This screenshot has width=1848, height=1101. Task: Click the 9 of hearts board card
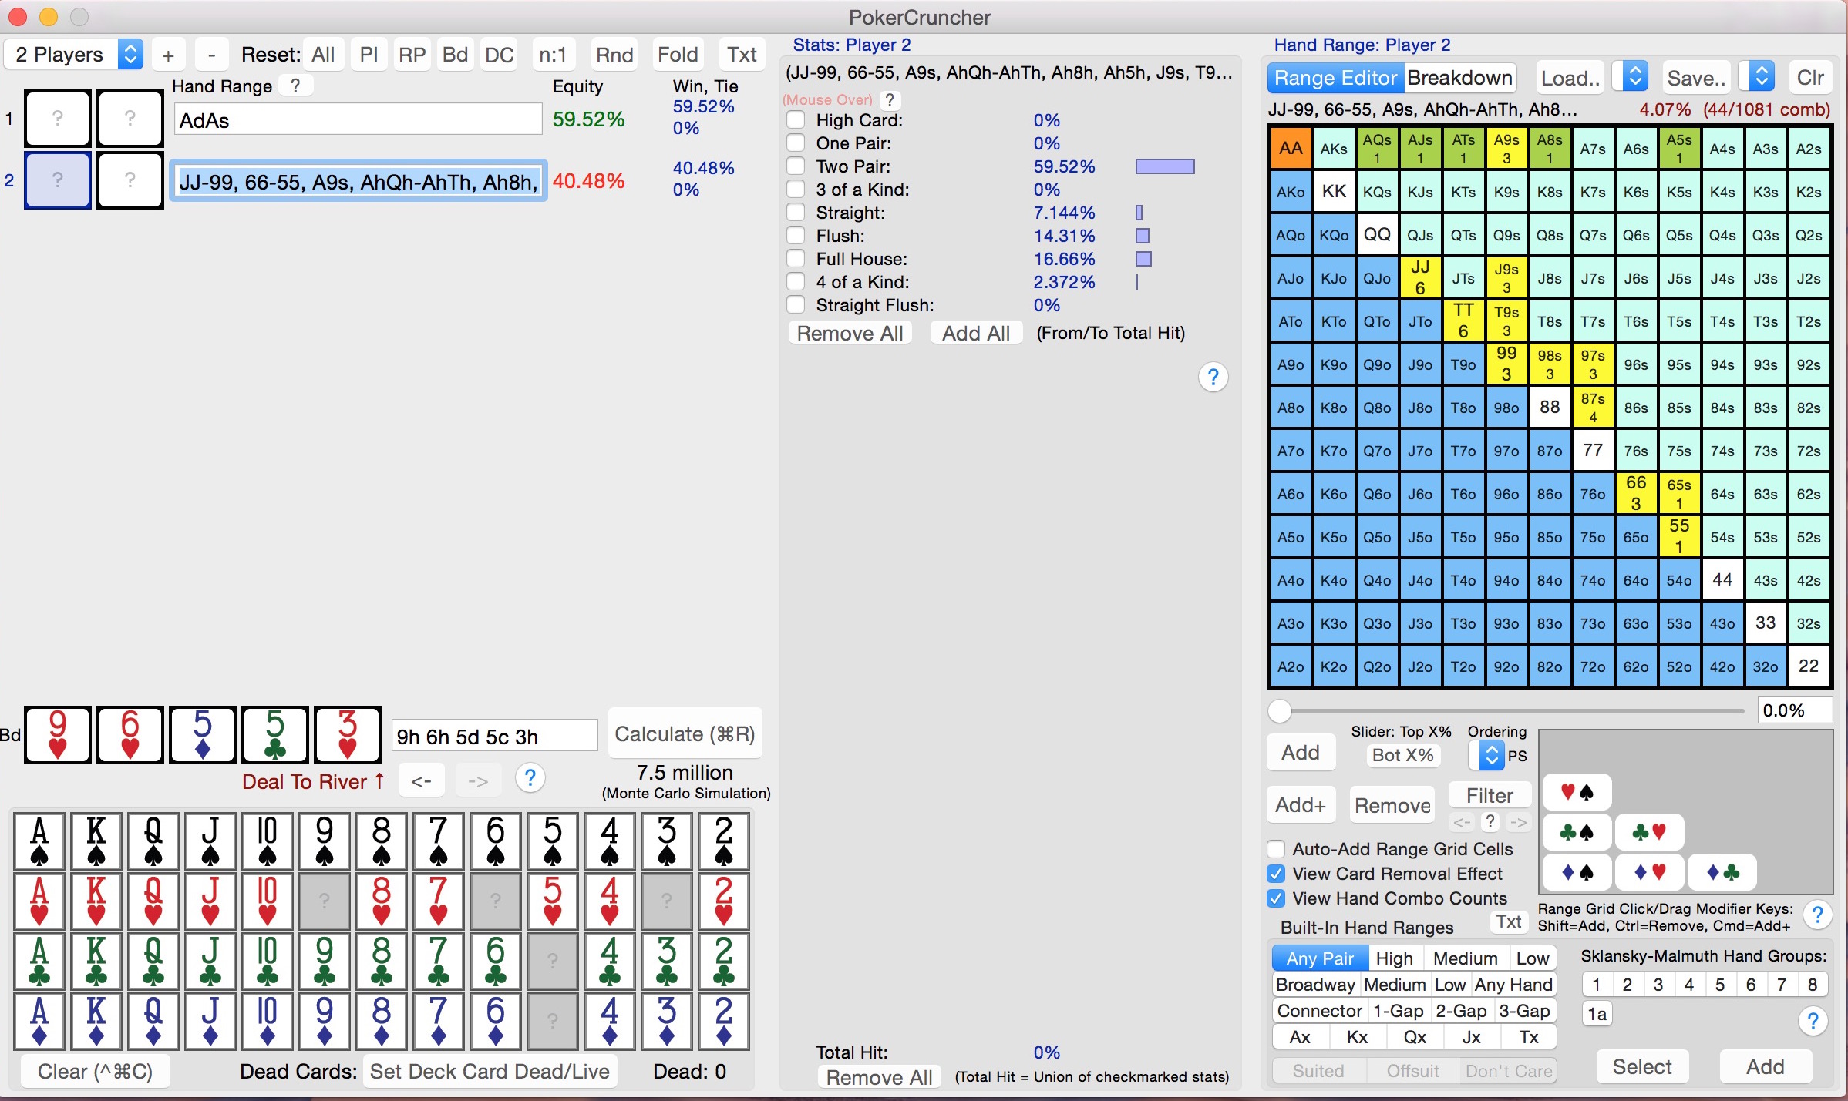tap(58, 735)
